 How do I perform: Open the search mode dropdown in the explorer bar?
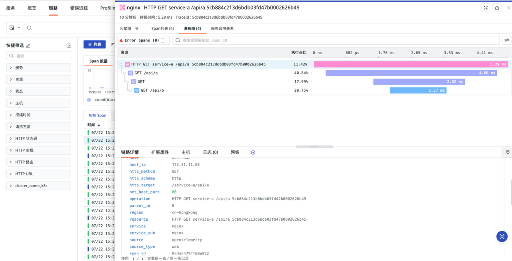coord(15,28)
